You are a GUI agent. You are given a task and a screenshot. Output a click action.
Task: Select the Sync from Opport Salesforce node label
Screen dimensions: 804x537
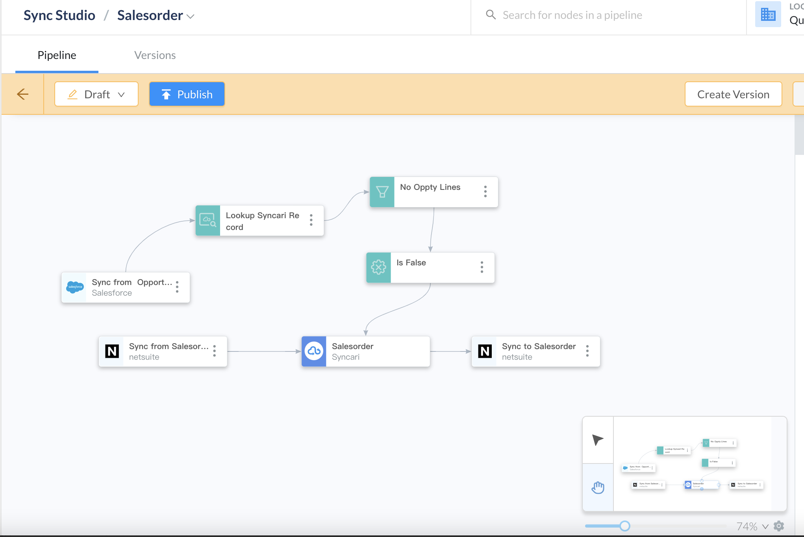tap(132, 282)
